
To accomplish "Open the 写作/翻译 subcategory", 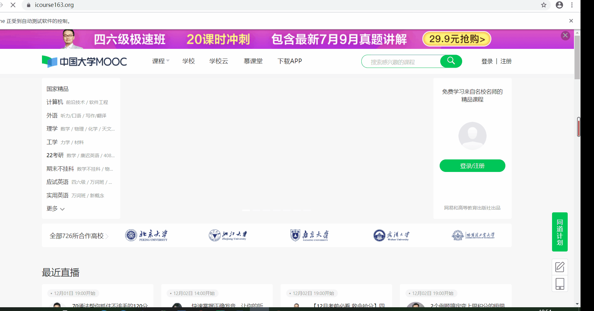I will click(x=96, y=116).
